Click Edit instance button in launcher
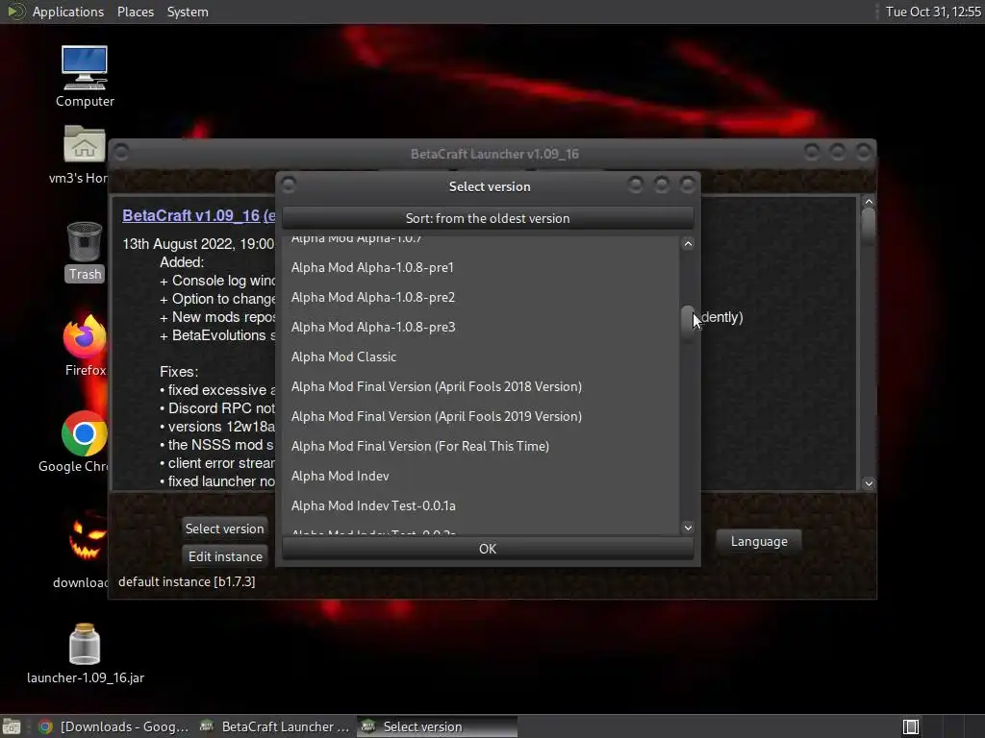 (224, 556)
